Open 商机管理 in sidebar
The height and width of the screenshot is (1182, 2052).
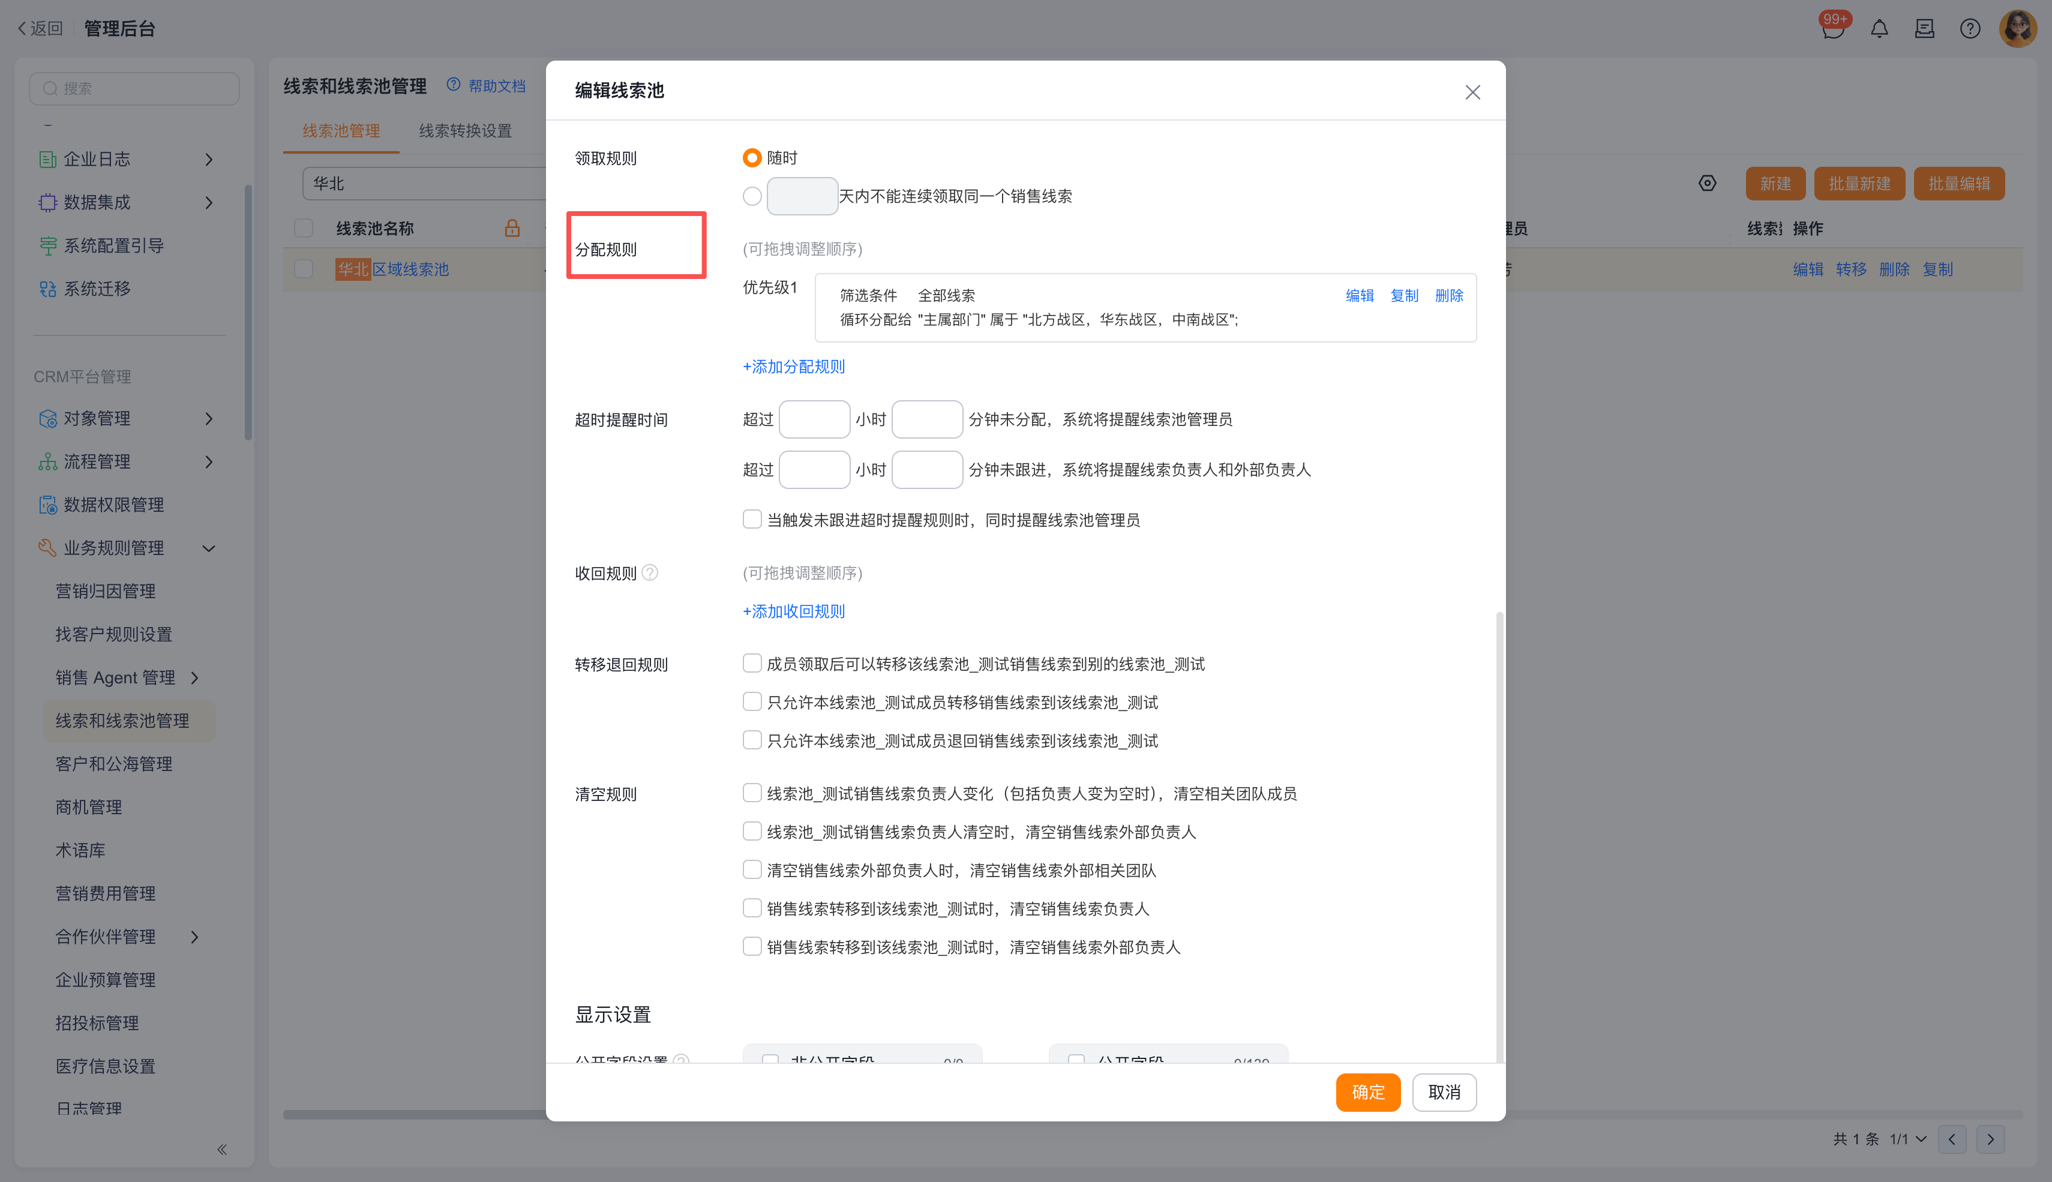pos(88,807)
